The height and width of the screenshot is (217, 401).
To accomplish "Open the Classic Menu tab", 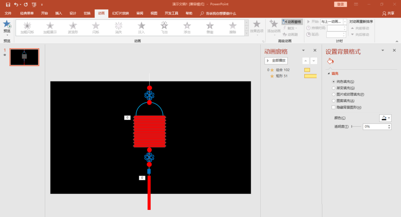I will click(x=27, y=13).
